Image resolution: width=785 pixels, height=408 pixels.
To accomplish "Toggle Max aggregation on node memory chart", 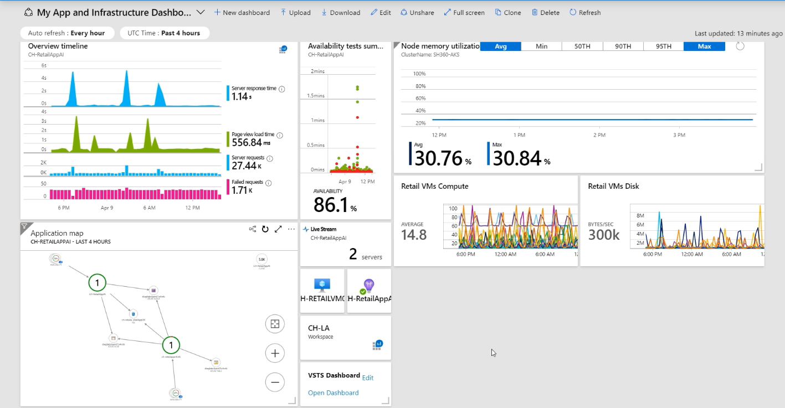I will [704, 47].
